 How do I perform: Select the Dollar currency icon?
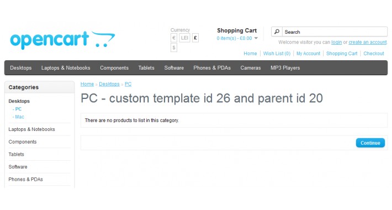click(x=174, y=48)
